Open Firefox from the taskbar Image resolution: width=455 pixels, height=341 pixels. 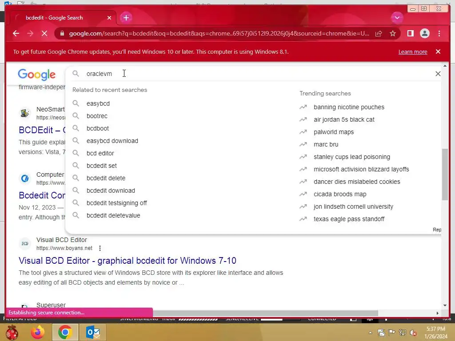[38, 332]
